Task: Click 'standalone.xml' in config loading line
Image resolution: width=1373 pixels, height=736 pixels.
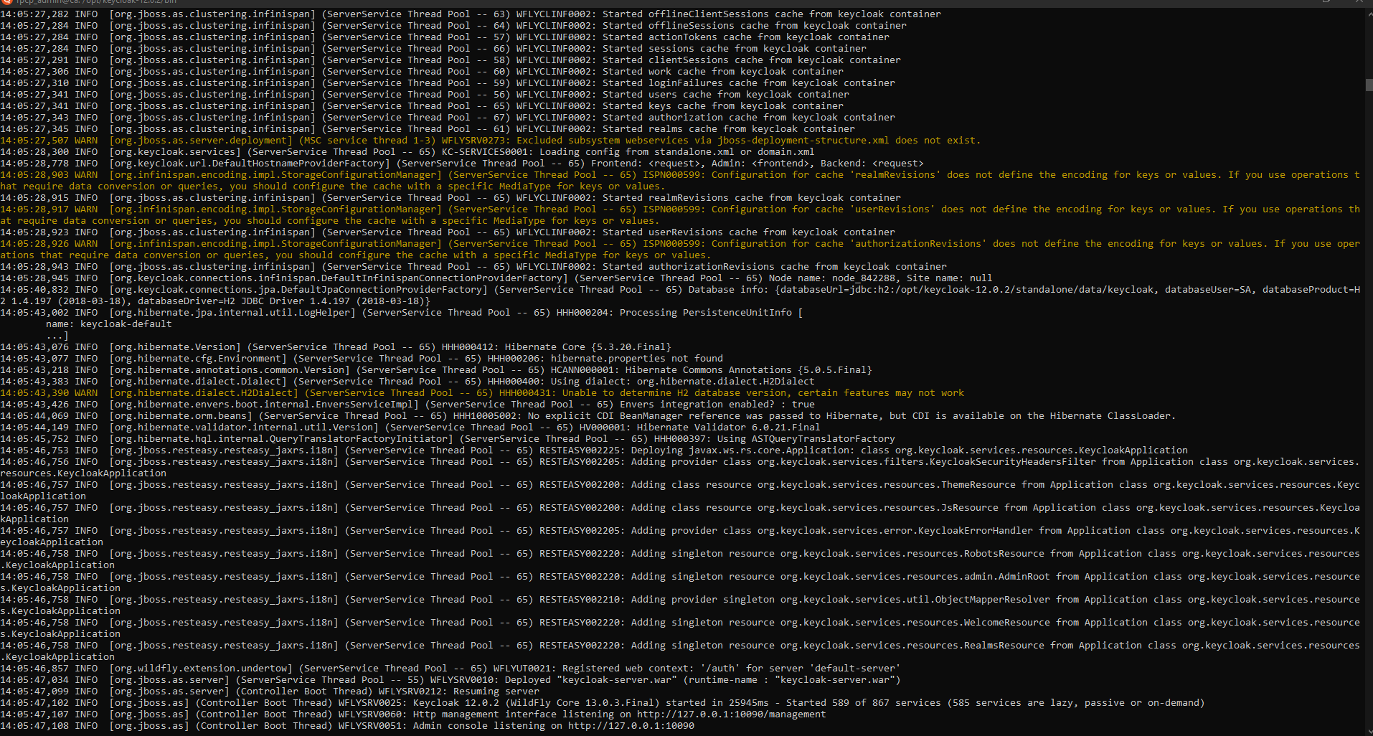Action: point(694,151)
